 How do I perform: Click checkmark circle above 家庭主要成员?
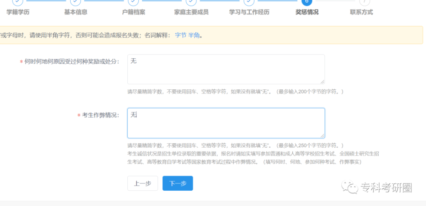191,2
